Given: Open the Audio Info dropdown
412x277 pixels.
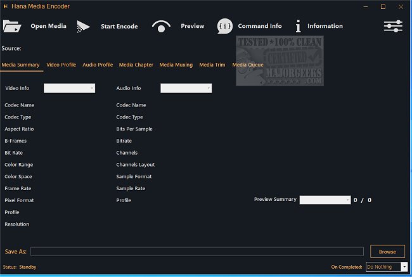Looking at the screenshot, I should [186, 88].
